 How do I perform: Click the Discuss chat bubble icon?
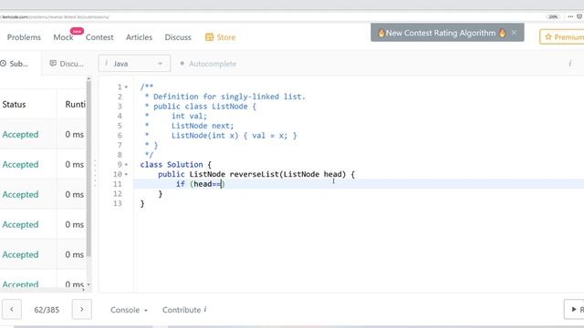click(x=53, y=63)
